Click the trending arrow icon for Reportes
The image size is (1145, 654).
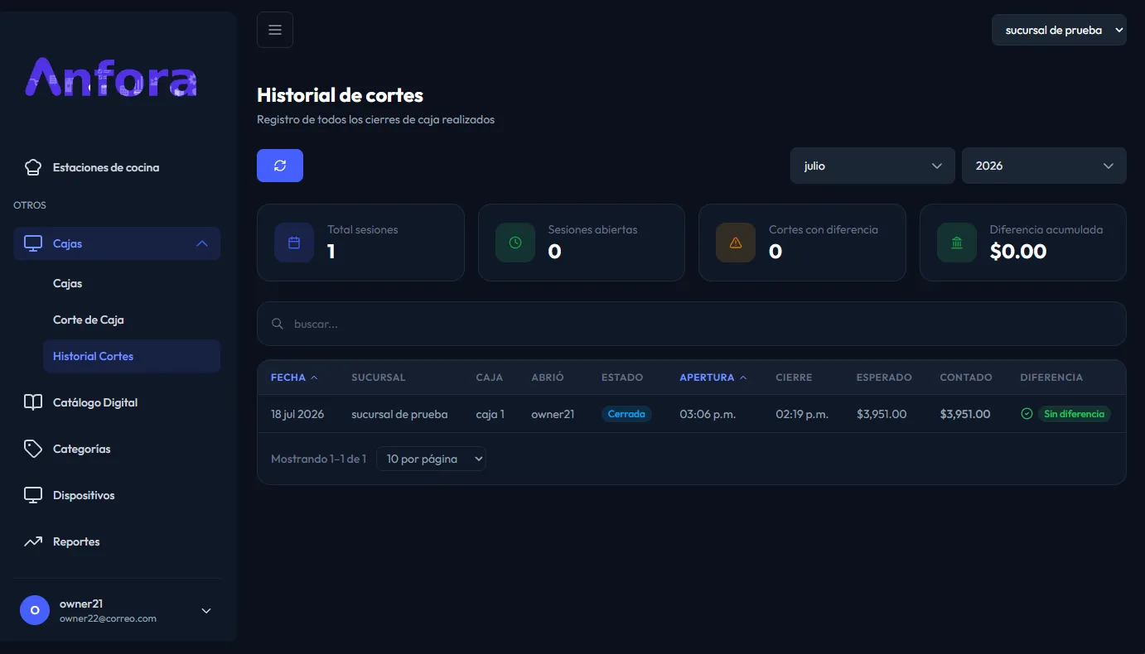pos(33,541)
